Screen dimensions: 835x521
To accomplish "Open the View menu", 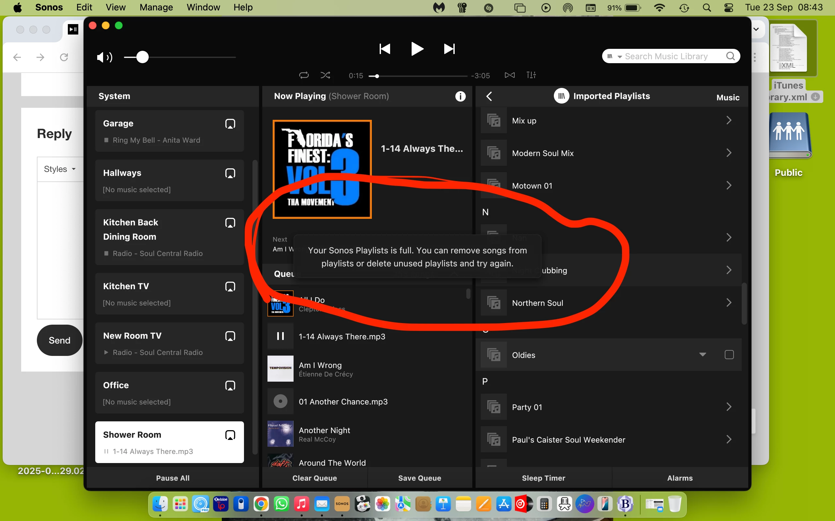I will tap(115, 7).
